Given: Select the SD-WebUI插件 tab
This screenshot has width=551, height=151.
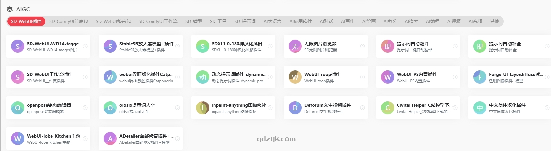Looking at the screenshot, I should tap(26, 21).
